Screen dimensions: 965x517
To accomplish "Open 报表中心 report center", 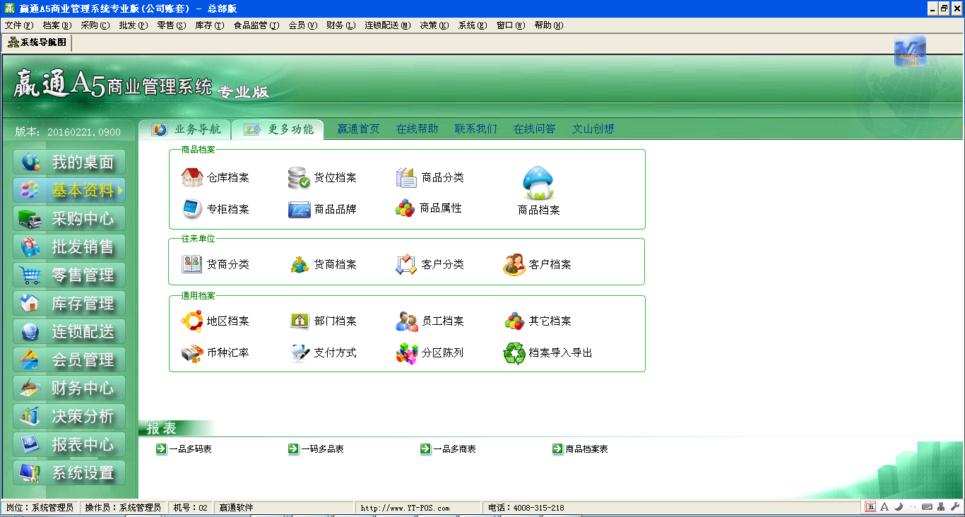I will [x=69, y=445].
